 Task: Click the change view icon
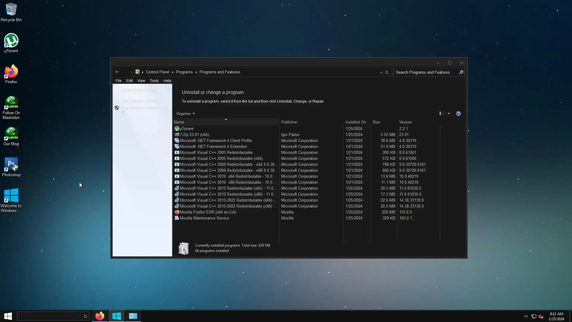pyautogui.click(x=442, y=114)
